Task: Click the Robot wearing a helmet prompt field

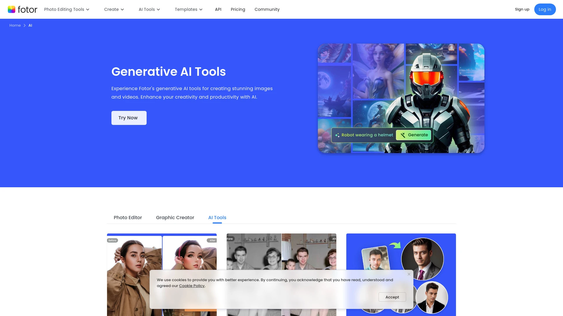Action: coord(367,135)
